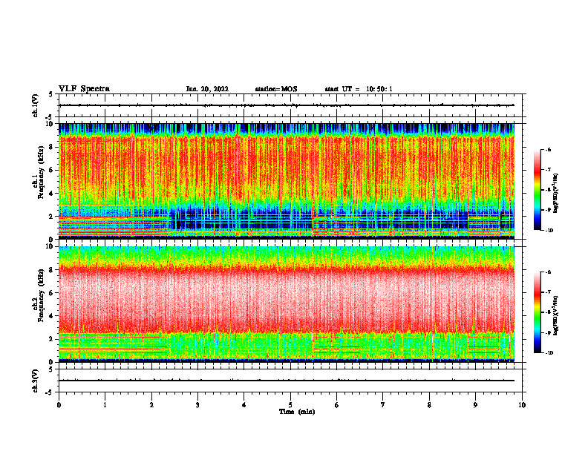Click the ch.1 voltage waveform trace panel
The image size is (588, 454).
290,105
